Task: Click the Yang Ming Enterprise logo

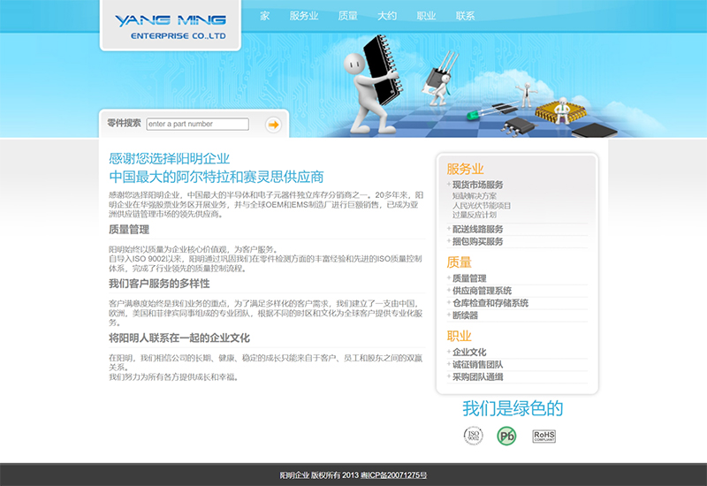Action: click(x=170, y=27)
